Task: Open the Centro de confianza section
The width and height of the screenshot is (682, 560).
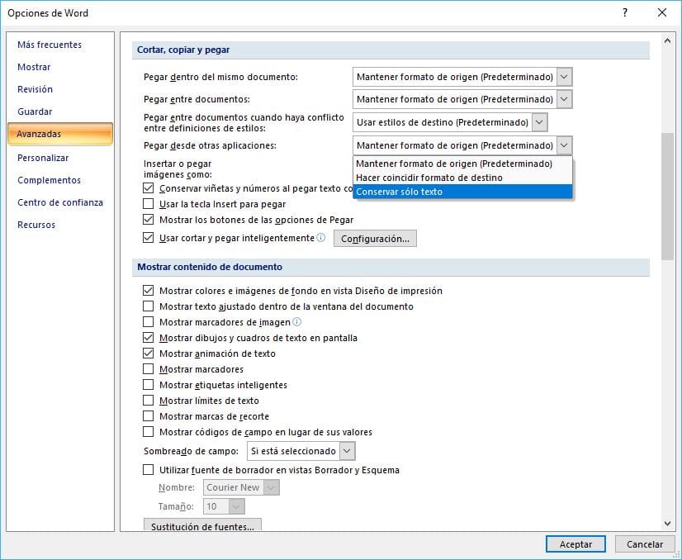Action: [x=54, y=202]
